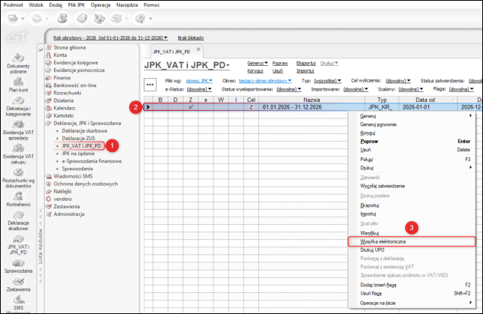Open Pliki wg okresu JPK dropdown

click(x=199, y=81)
